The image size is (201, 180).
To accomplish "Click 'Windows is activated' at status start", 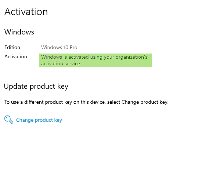I will click(x=65, y=57).
